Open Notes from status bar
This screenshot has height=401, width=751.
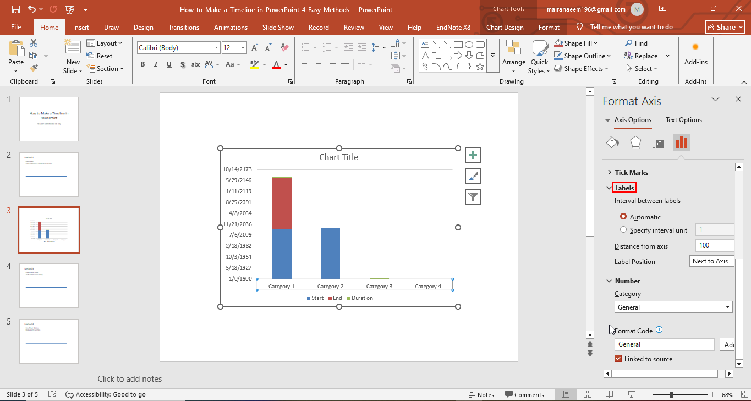(x=481, y=394)
